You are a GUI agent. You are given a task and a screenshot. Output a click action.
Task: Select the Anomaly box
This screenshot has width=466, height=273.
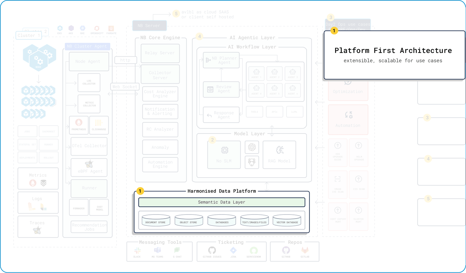[160, 147]
